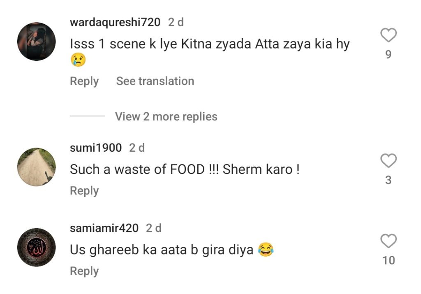Image resolution: width=421 pixels, height=294 pixels.
Task: Open samiamir420's round profile picture
Action: [36, 247]
